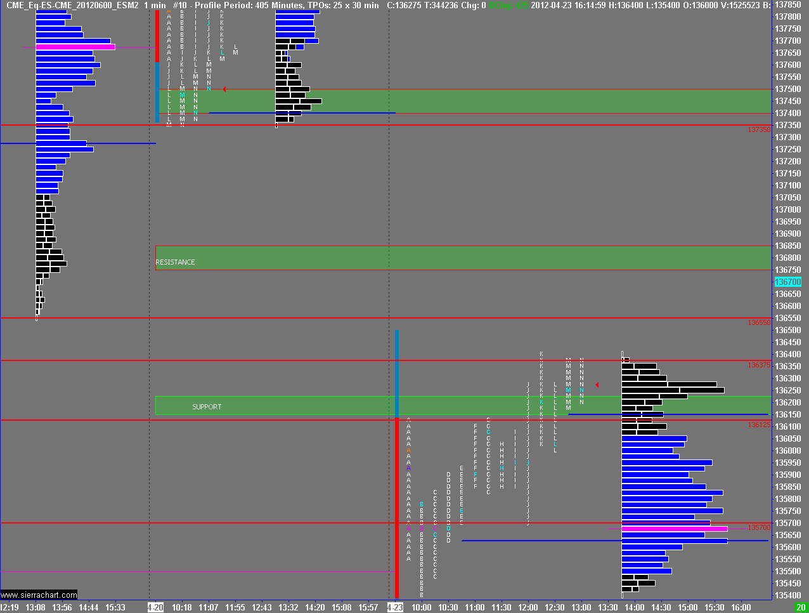This screenshot has height=613, width=809.
Task: Click the red 135700 line label
Action: [x=759, y=527]
